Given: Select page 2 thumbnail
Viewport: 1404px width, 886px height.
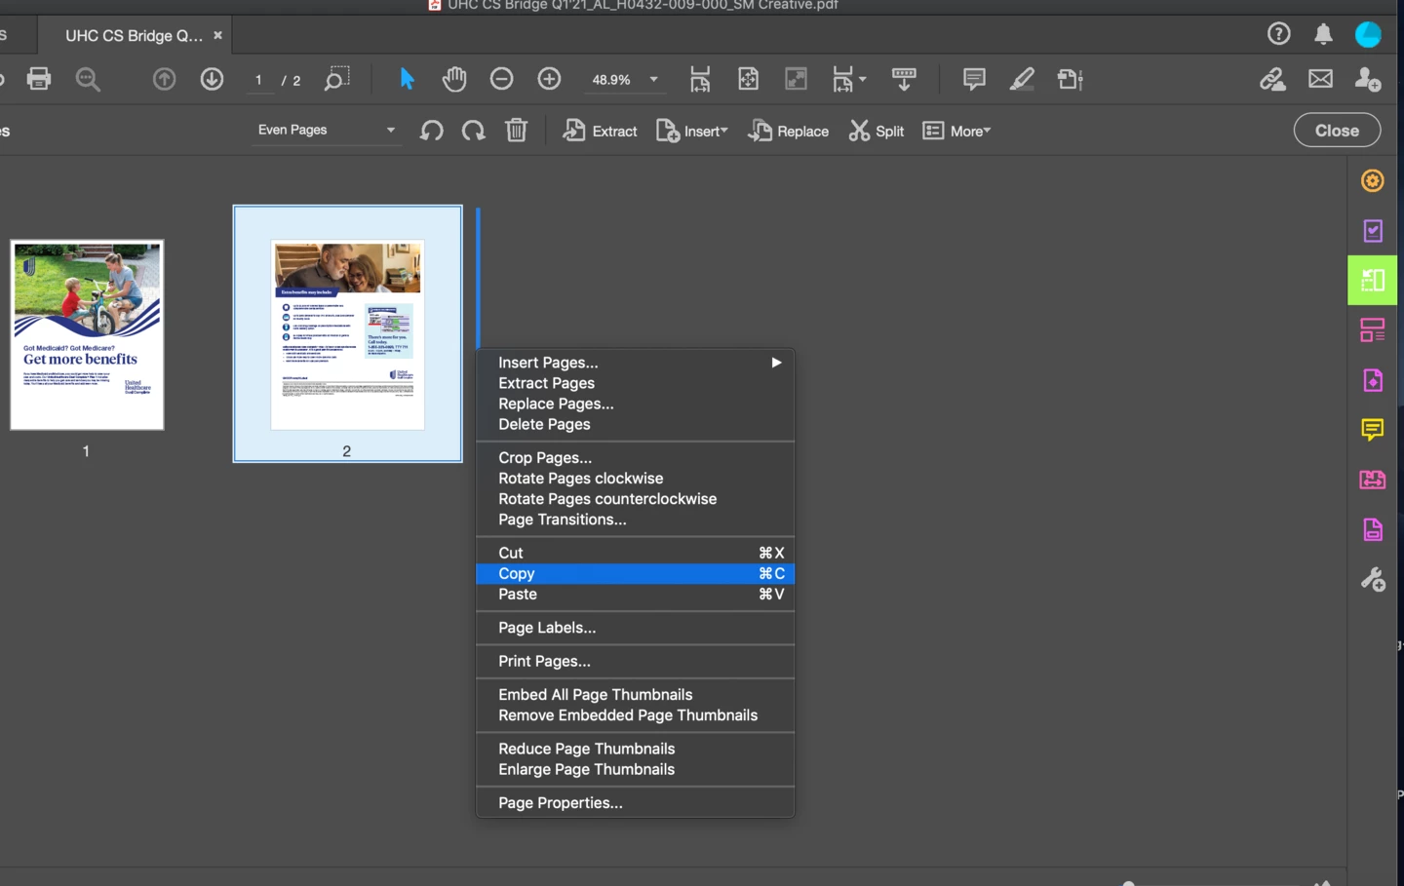Looking at the screenshot, I should pyautogui.click(x=347, y=334).
